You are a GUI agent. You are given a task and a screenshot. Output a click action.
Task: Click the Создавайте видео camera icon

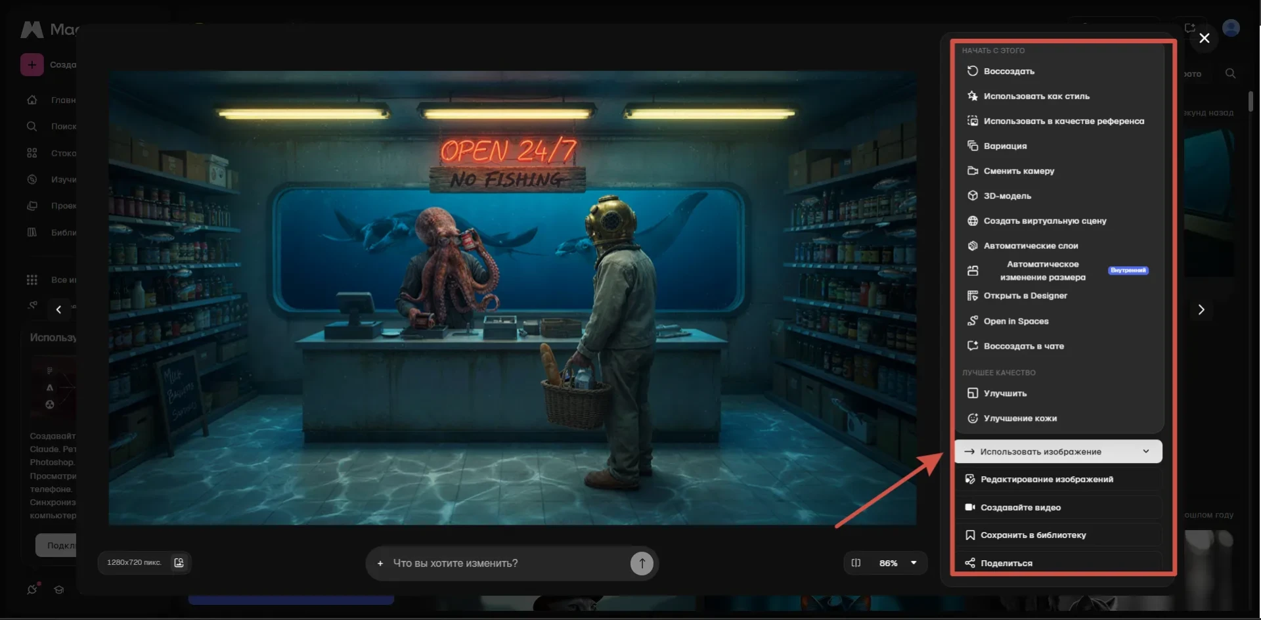pyautogui.click(x=969, y=507)
